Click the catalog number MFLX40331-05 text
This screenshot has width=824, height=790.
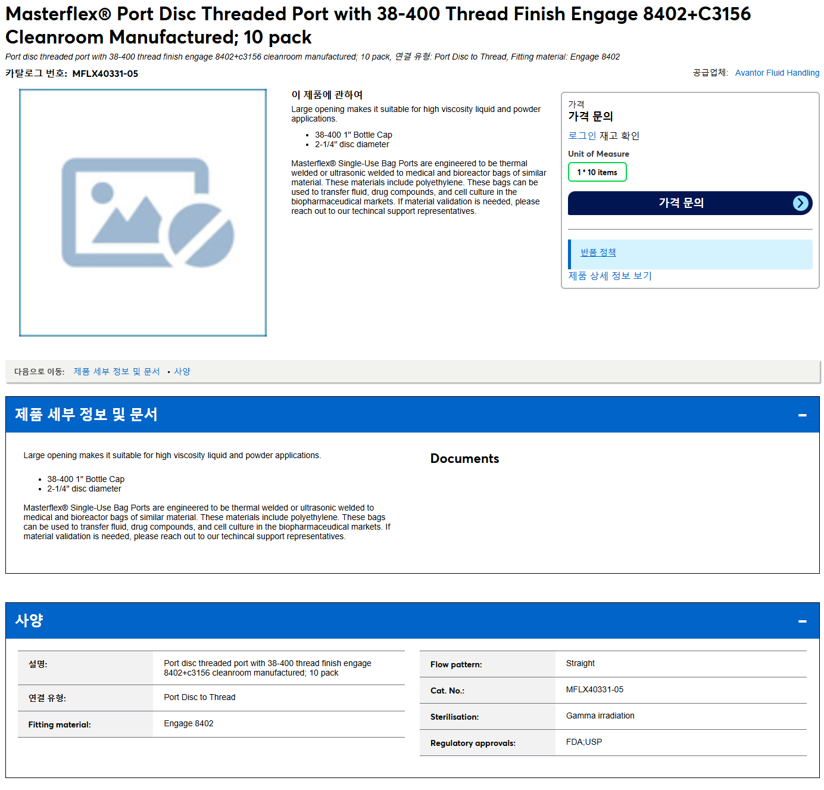click(105, 74)
